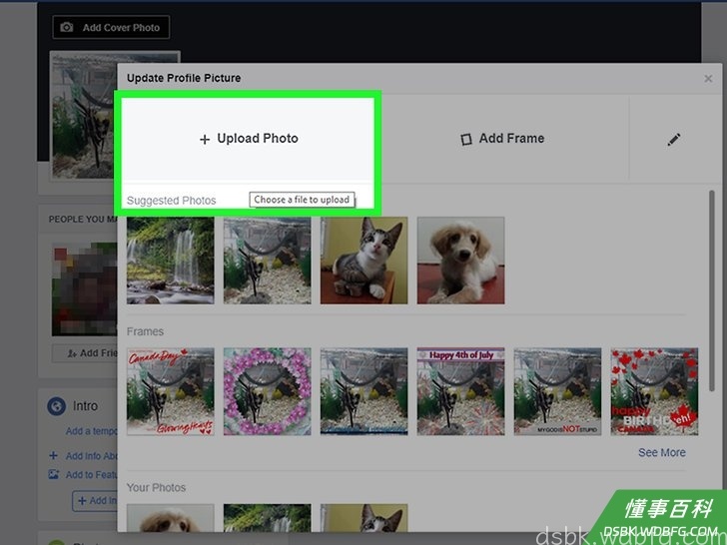Click the See More frames link
Screen dimensions: 727x545
coord(662,452)
